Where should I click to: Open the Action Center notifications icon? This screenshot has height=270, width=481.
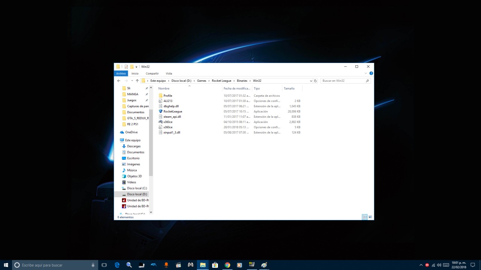[473, 265]
